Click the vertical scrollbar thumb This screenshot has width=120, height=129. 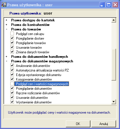[114, 65]
